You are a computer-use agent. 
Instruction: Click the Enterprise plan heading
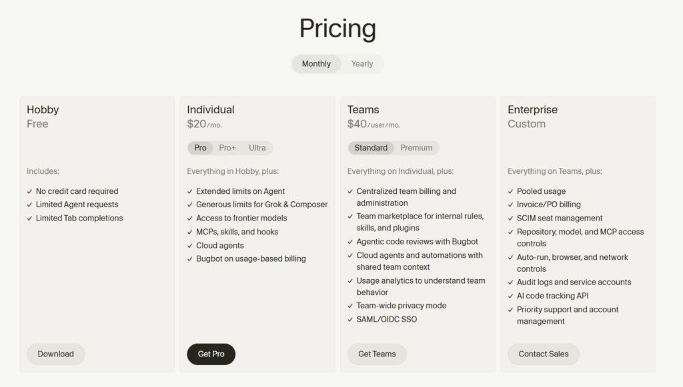pyautogui.click(x=532, y=110)
